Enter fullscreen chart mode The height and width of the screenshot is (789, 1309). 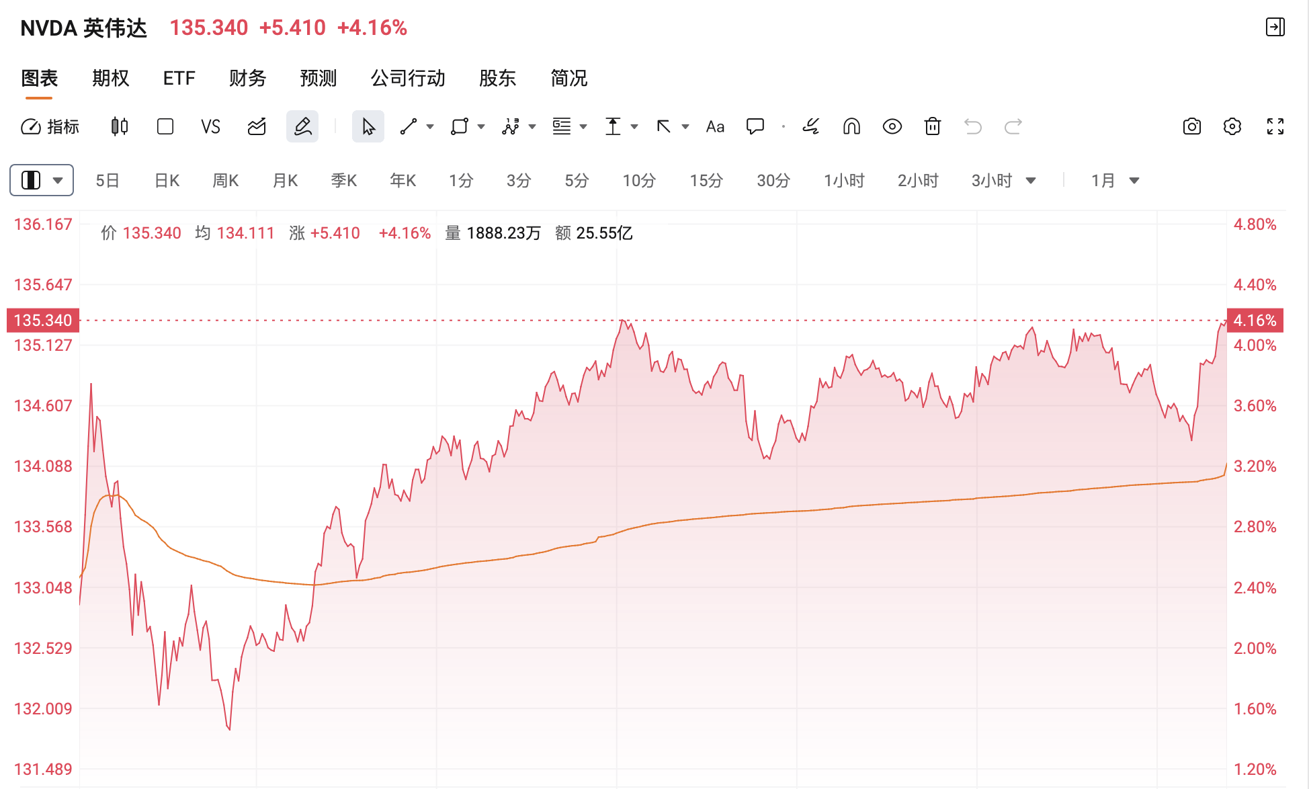click(1275, 126)
